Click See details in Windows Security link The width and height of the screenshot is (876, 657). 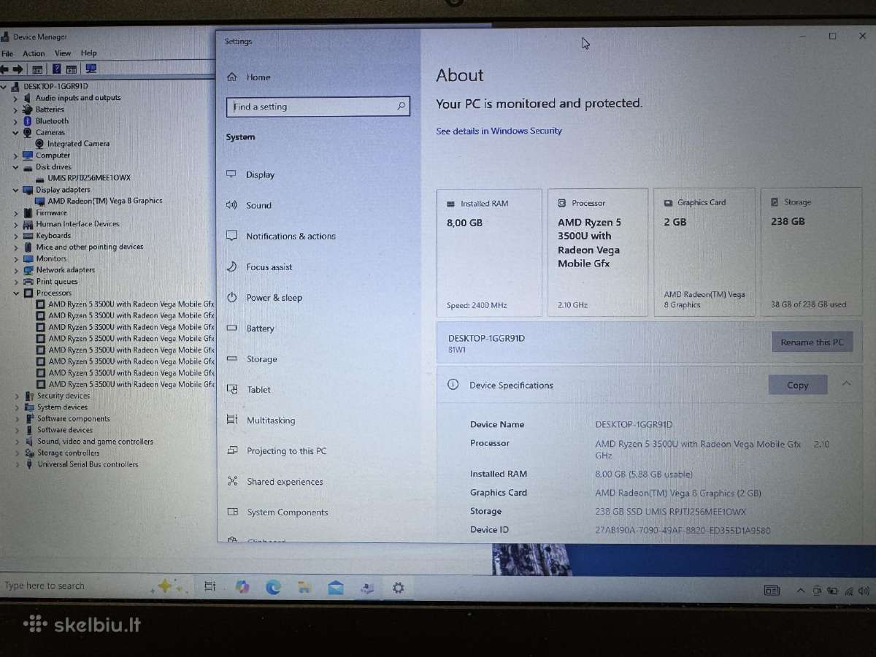pos(499,131)
